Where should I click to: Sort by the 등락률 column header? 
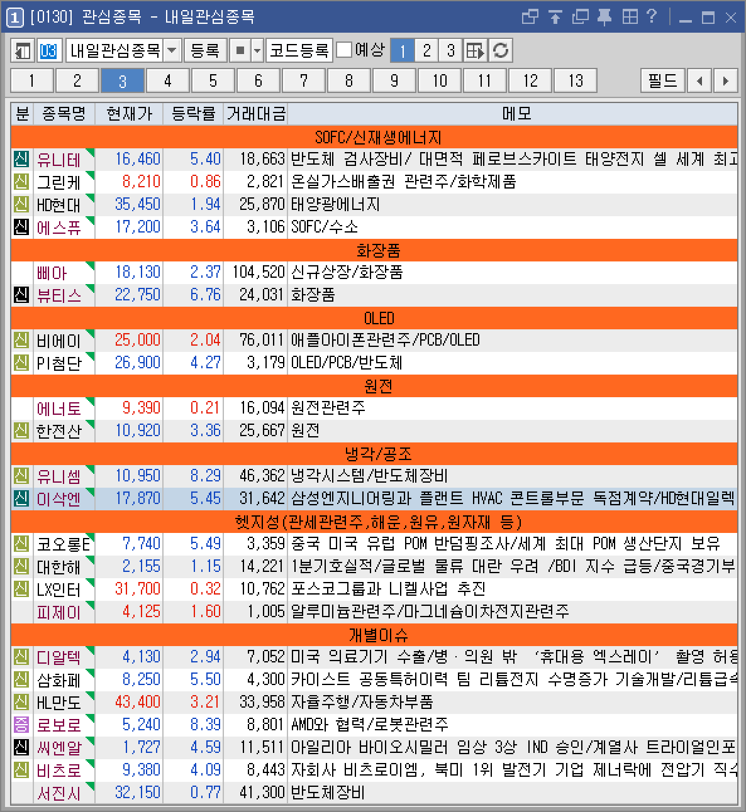(x=193, y=114)
